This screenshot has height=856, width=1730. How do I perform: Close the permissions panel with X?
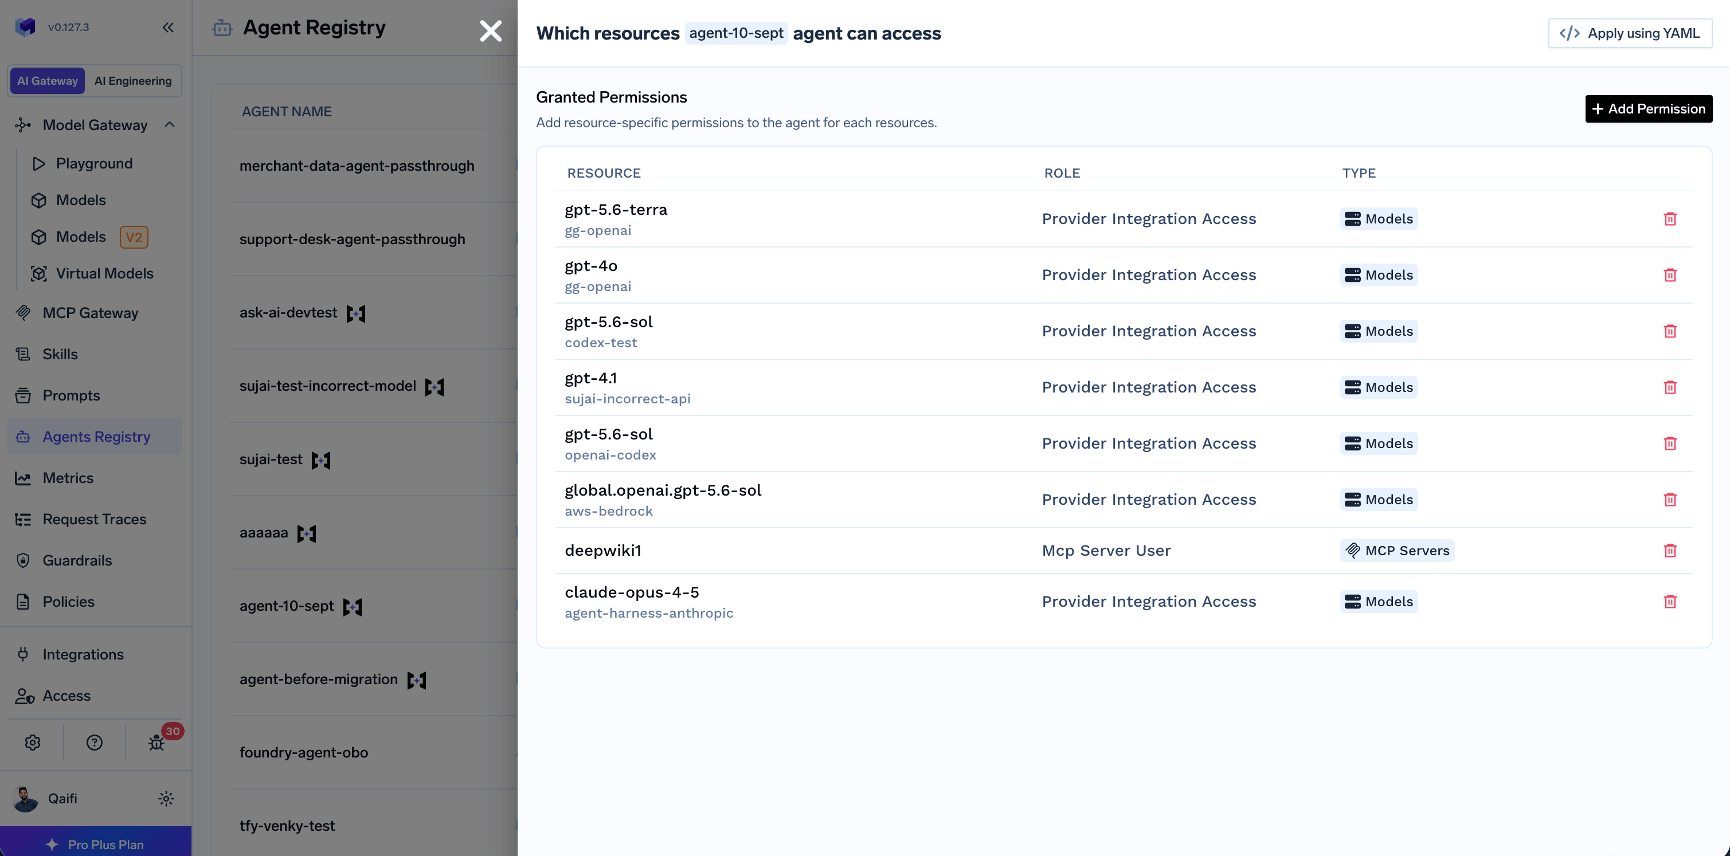pos(490,31)
